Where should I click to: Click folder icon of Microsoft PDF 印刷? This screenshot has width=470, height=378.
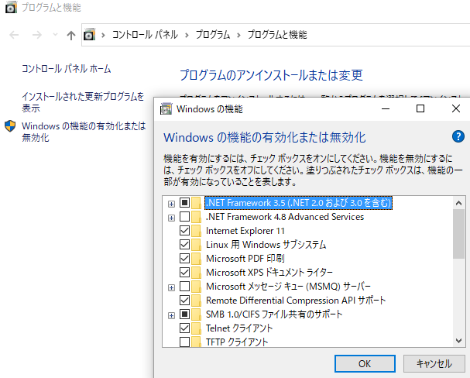[197, 259]
